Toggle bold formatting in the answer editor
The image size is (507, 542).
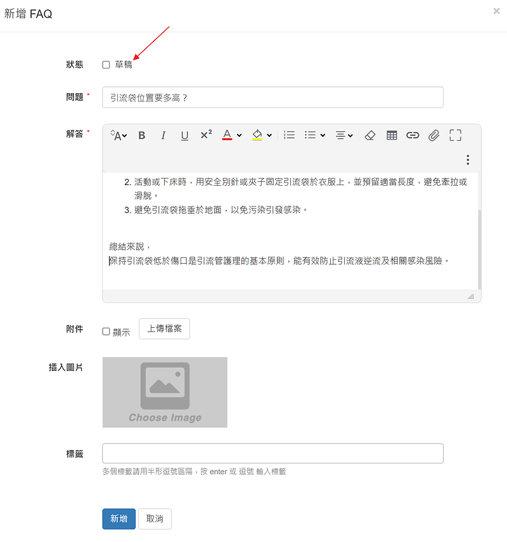click(x=142, y=135)
